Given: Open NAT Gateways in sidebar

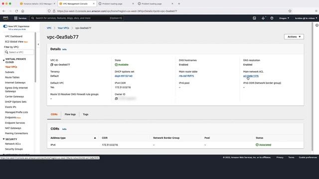Looking at the screenshot, I should click(13, 128).
